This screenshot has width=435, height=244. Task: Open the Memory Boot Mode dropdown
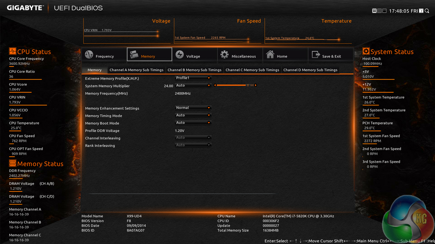pos(193,123)
